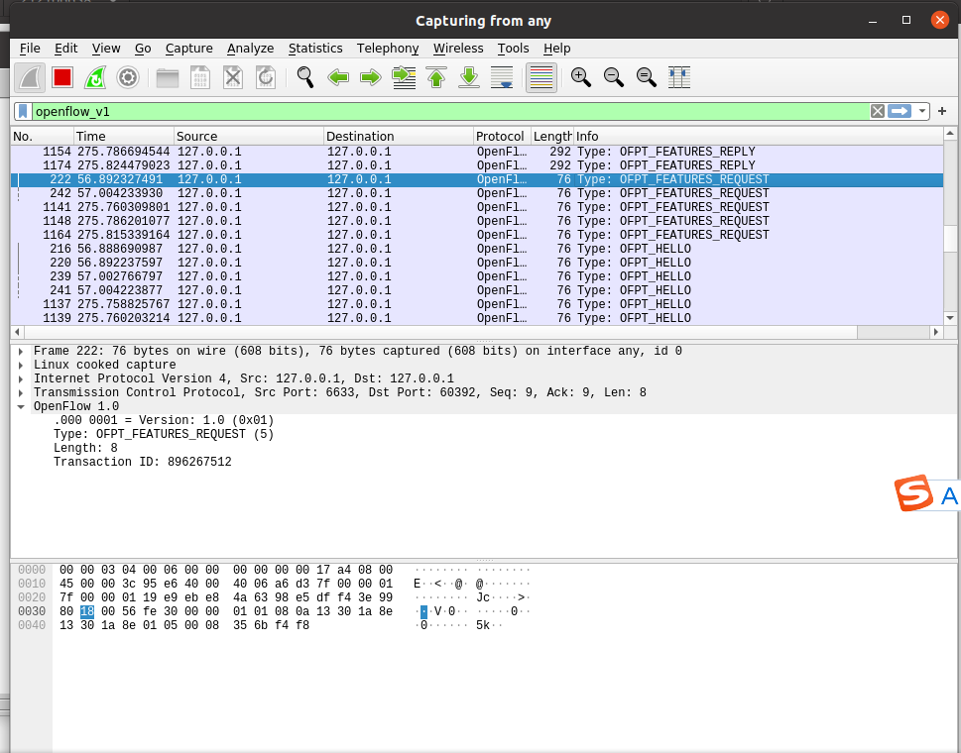Open the Tools menu
Screen dimensions: 961x753
(x=513, y=49)
